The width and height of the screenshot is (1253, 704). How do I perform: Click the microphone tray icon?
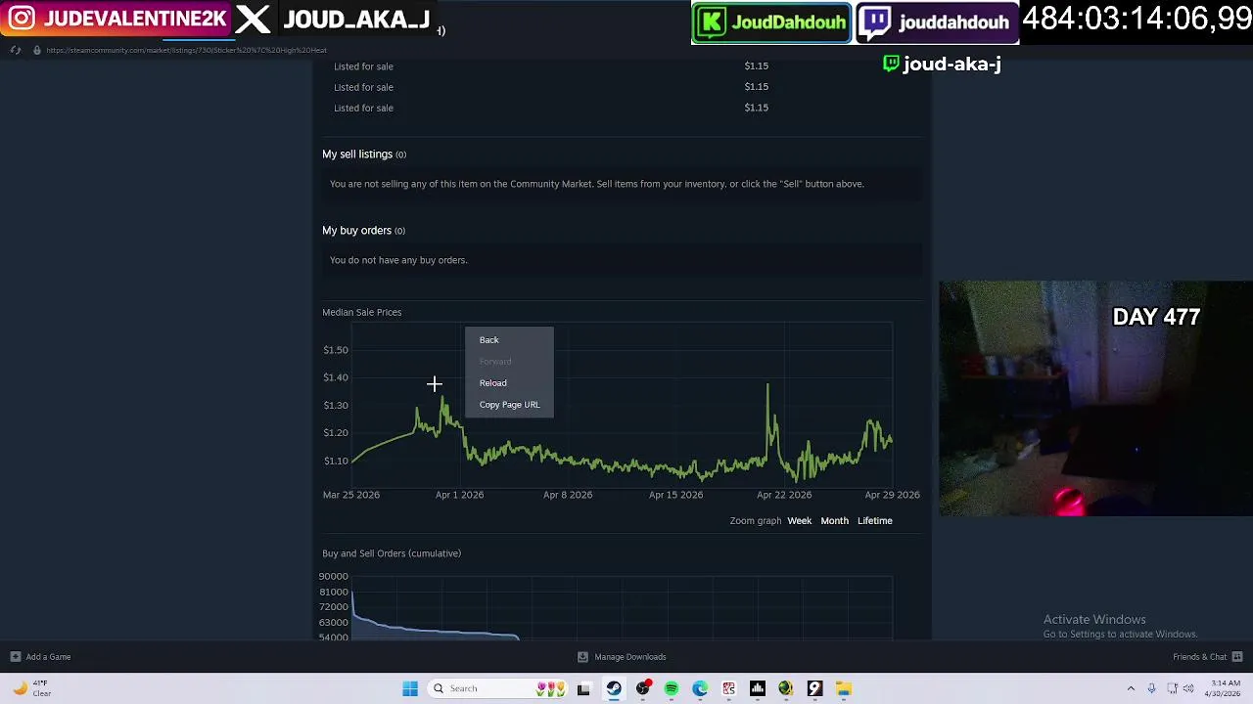click(1151, 688)
